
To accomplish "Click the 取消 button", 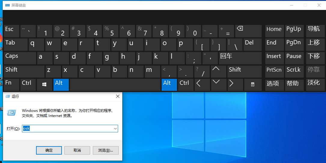I will [x=77, y=150].
